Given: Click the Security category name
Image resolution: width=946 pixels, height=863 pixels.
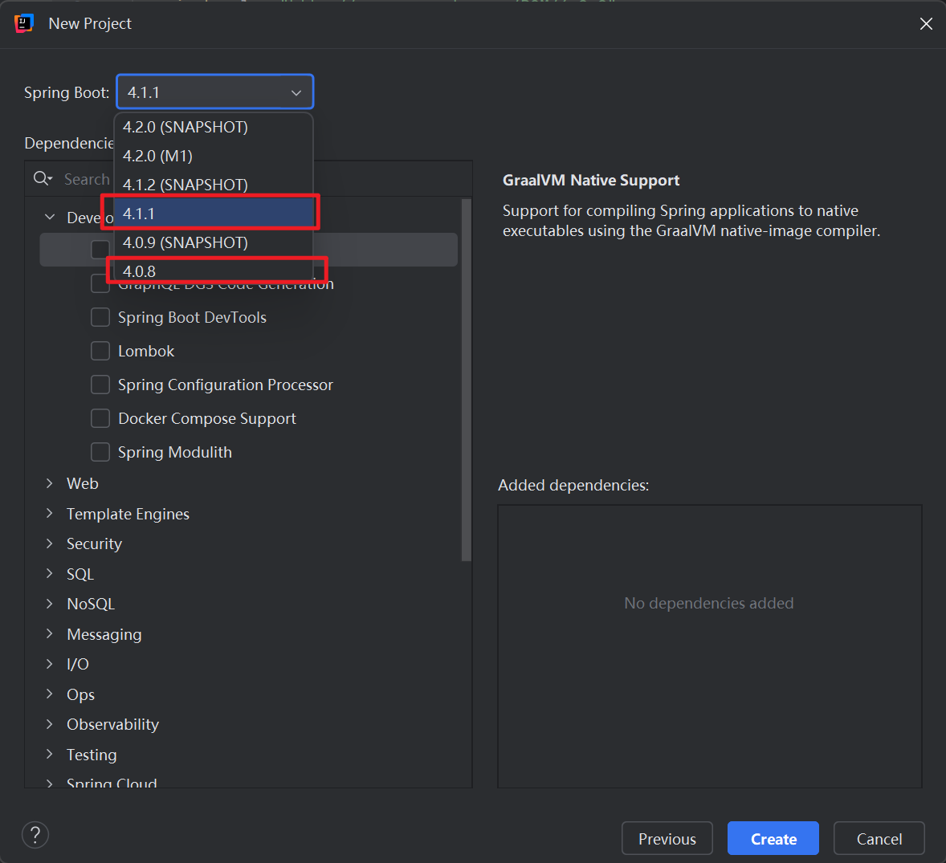Looking at the screenshot, I should pyautogui.click(x=94, y=544).
